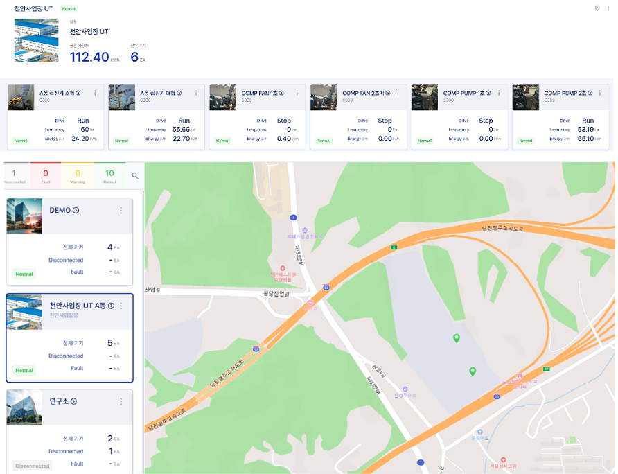The image size is (618, 474).
Task: Open the header's three-dot menu
Action: click(608, 8)
